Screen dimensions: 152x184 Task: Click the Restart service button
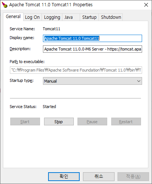tap(126, 122)
